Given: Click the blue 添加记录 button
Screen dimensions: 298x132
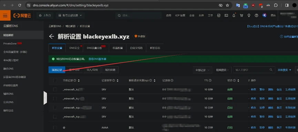Looking at the screenshot, I should point(57,70).
